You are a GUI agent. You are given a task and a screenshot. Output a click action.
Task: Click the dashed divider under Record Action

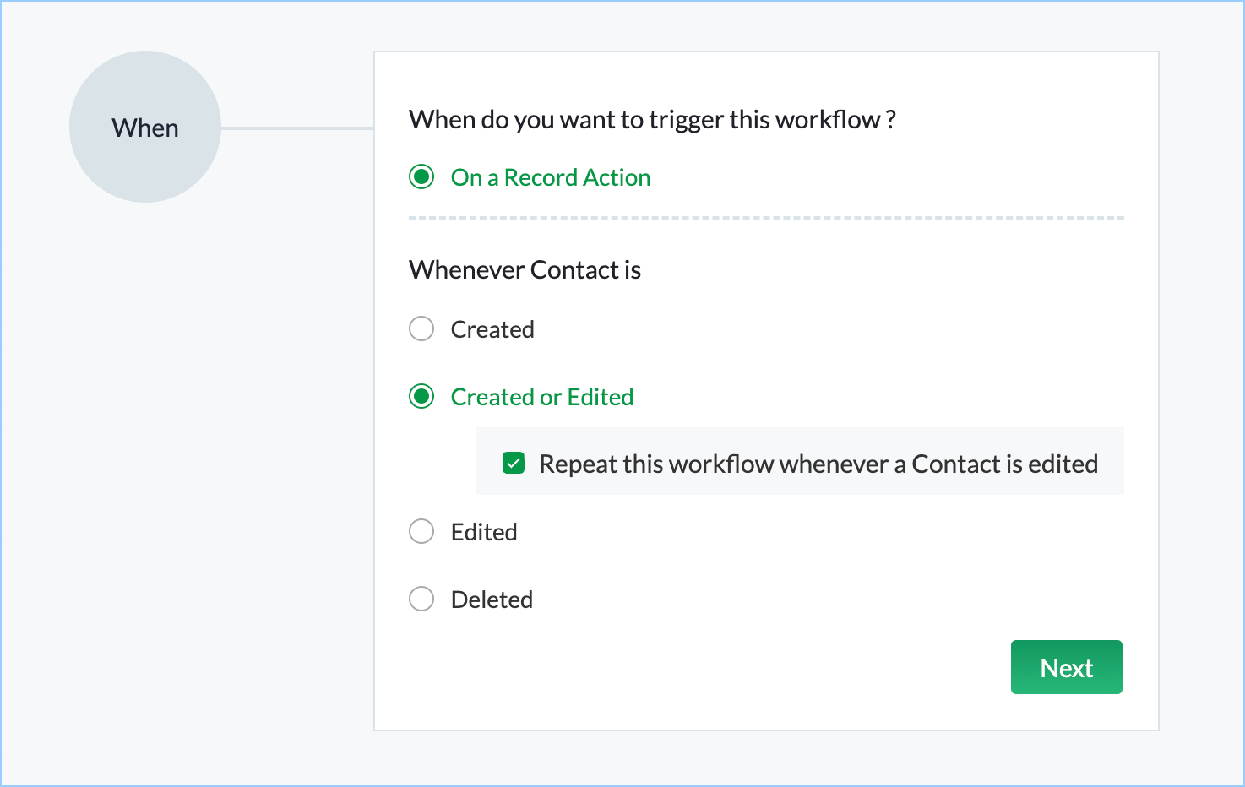point(766,218)
